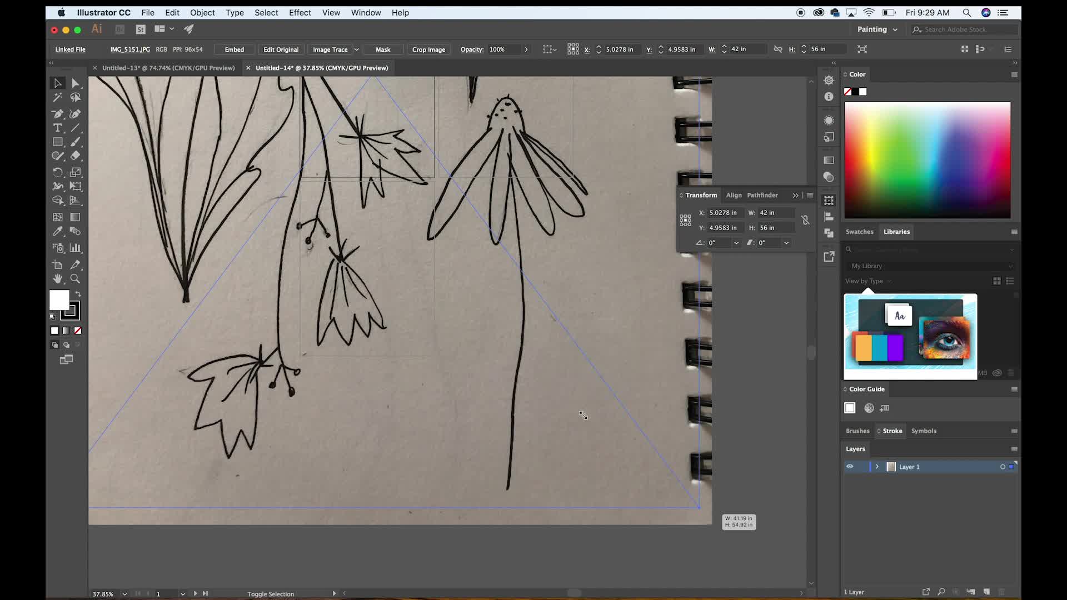Viewport: 1067px width, 600px height.
Task: Select the Scale tool
Action: click(x=76, y=172)
